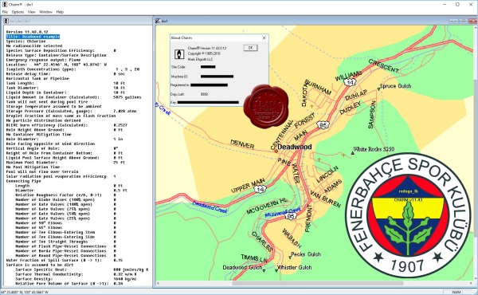Click the map's horizontal scrollbar thumb
Screen dimensions: 478x295
(x=318, y=283)
